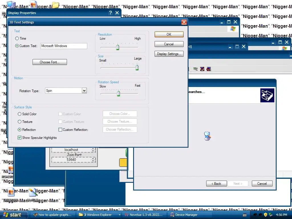
Task: Expand the Rotation Type dropdown
Action: click(84, 91)
